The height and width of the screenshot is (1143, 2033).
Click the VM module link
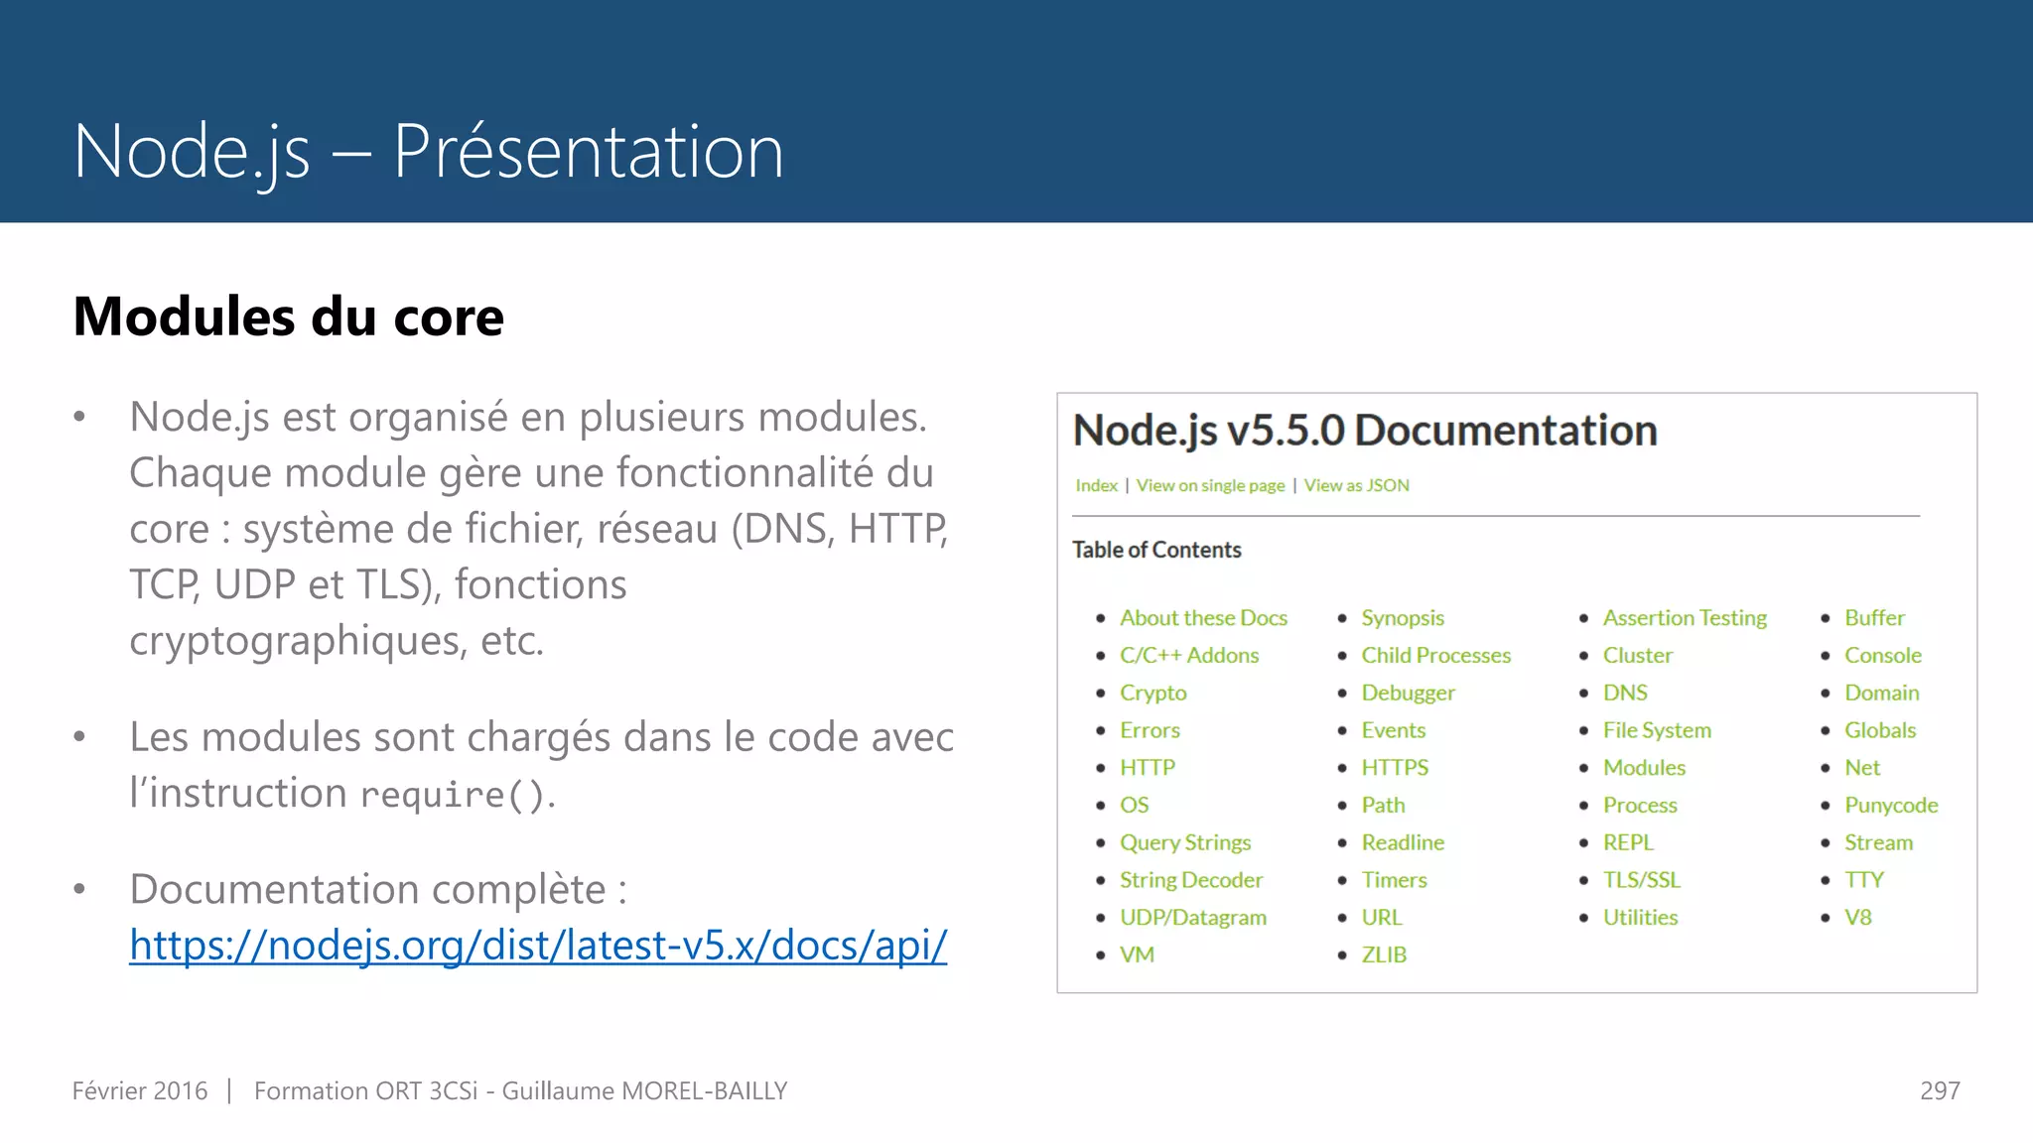point(1137,954)
